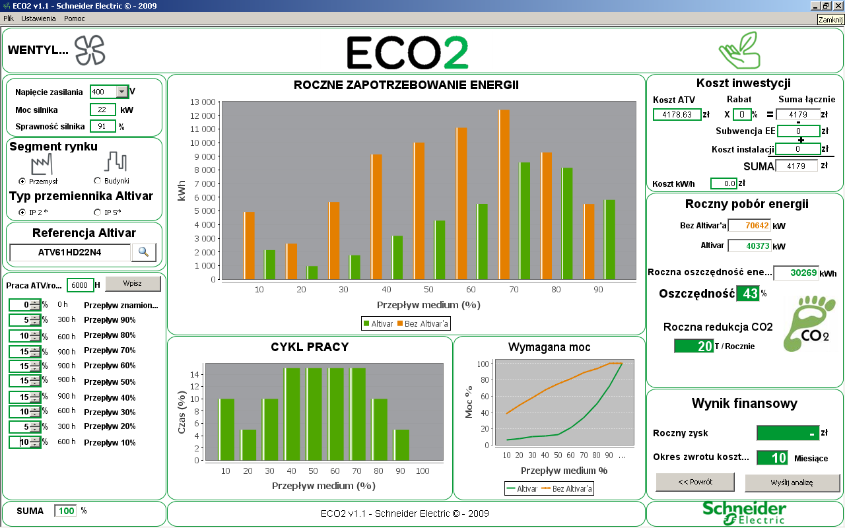Click the Wpisz button

133,284
